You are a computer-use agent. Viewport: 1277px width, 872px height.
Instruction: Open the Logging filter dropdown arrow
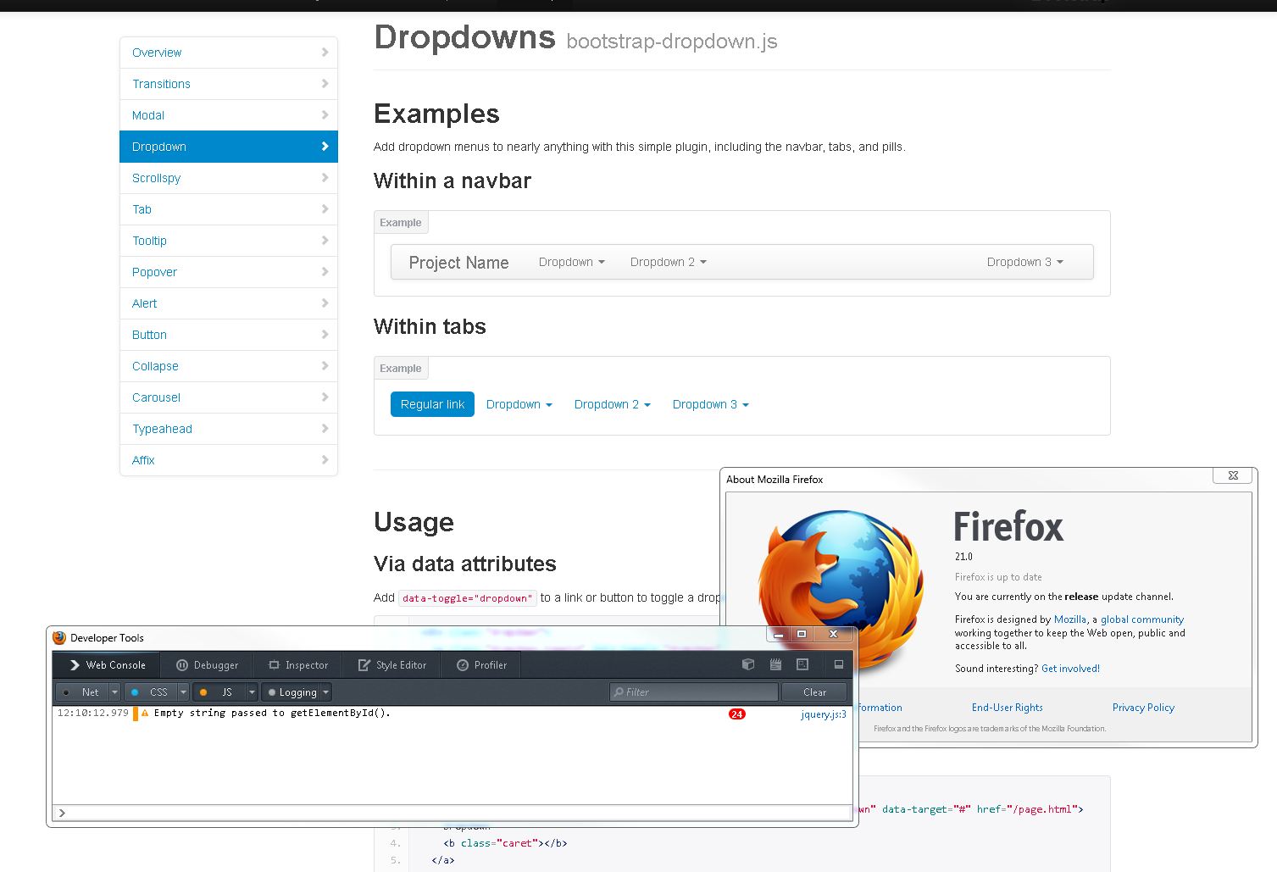(x=326, y=692)
